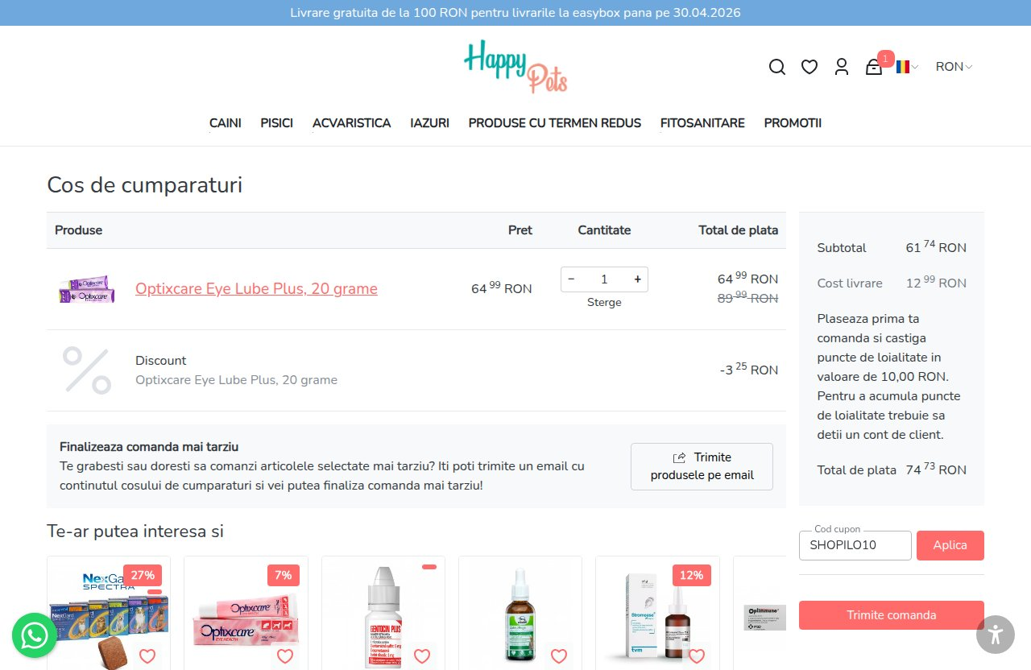Viewport: 1031px width, 670px height.
Task: Click the 27% discount badge
Action: 143,575
